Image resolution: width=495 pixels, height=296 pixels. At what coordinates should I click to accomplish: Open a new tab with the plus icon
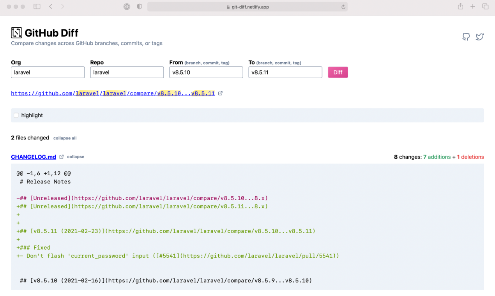point(472,6)
